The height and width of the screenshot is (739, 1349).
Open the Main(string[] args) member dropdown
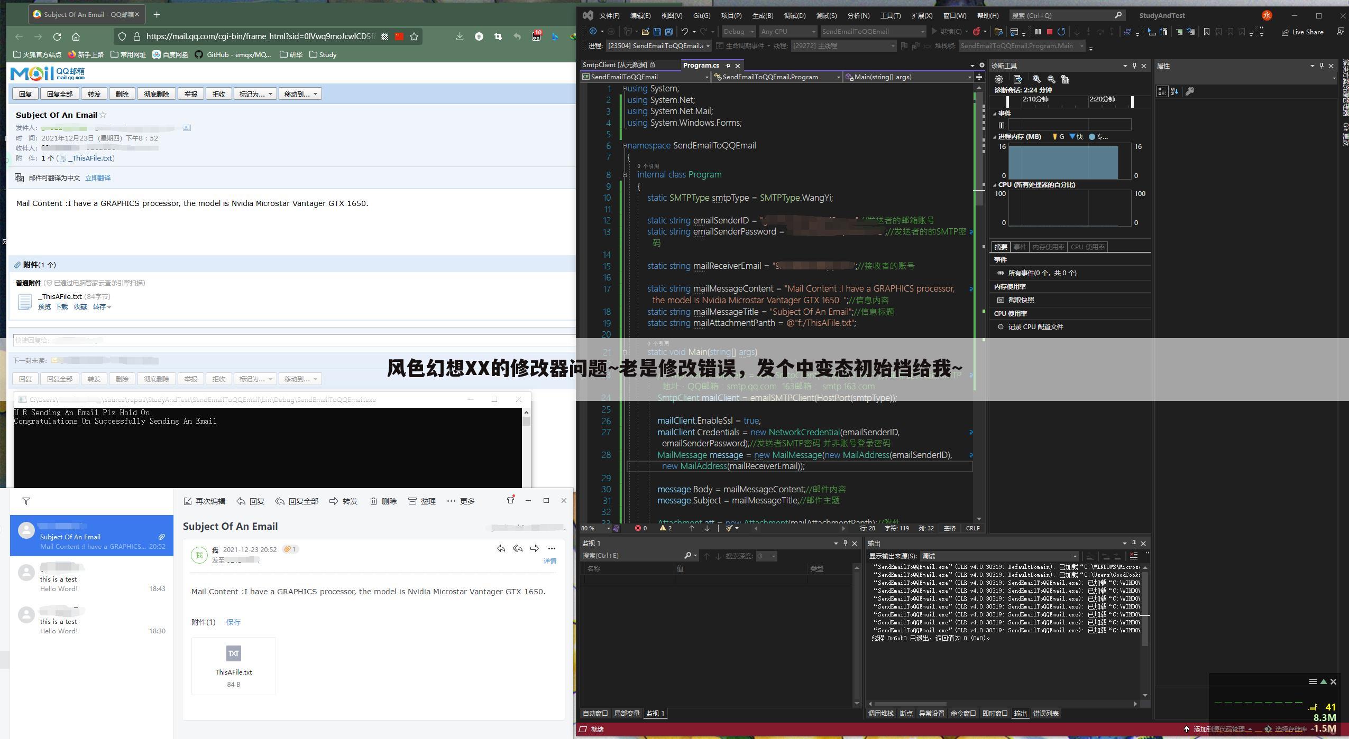pyautogui.click(x=908, y=77)
